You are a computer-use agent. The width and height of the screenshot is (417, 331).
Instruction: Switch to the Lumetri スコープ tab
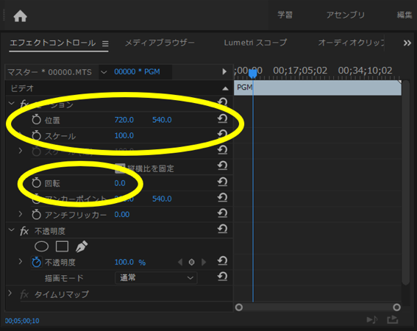point(255,43)
